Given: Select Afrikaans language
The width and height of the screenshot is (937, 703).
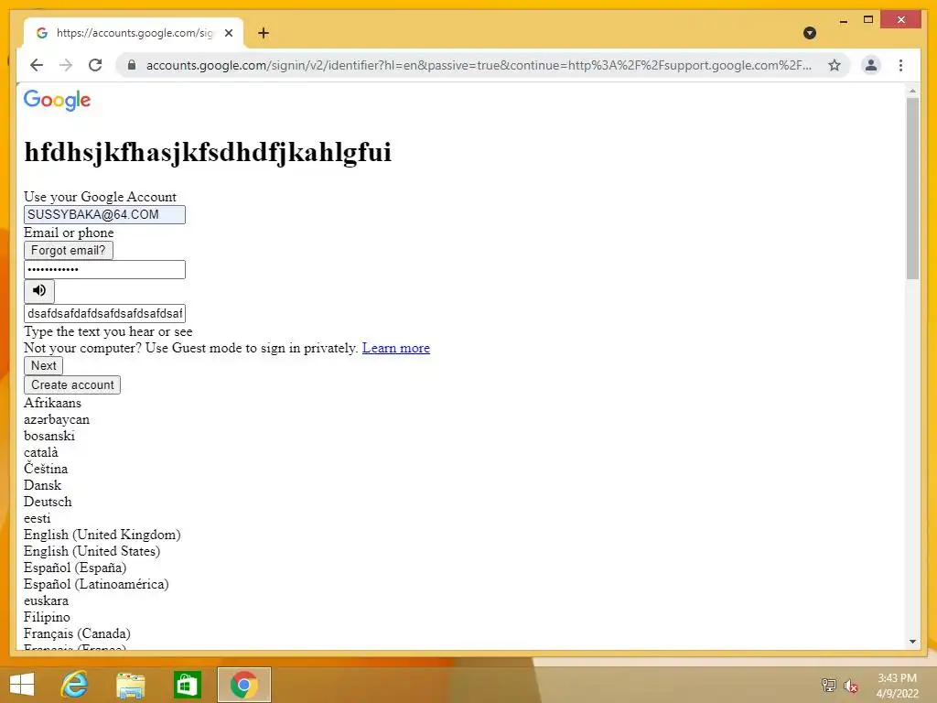Looking at the screenshot, I should 52,403.
